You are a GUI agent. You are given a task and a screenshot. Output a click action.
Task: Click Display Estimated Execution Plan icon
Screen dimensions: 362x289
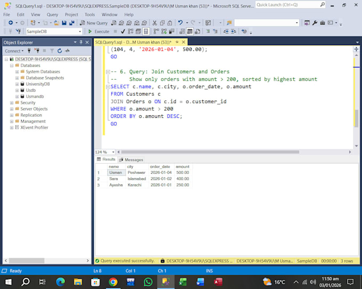[x=130, y=31]
